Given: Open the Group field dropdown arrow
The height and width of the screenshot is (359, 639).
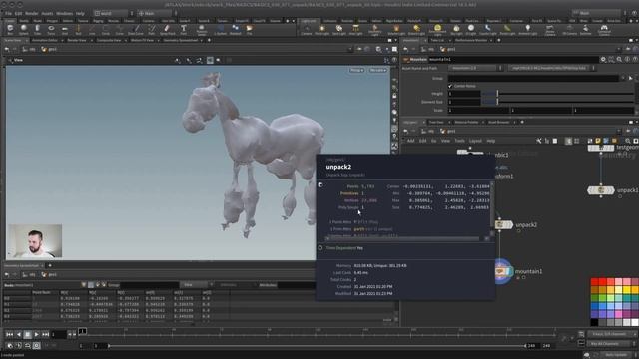Looking at the screenshot, I should [623, 78].
